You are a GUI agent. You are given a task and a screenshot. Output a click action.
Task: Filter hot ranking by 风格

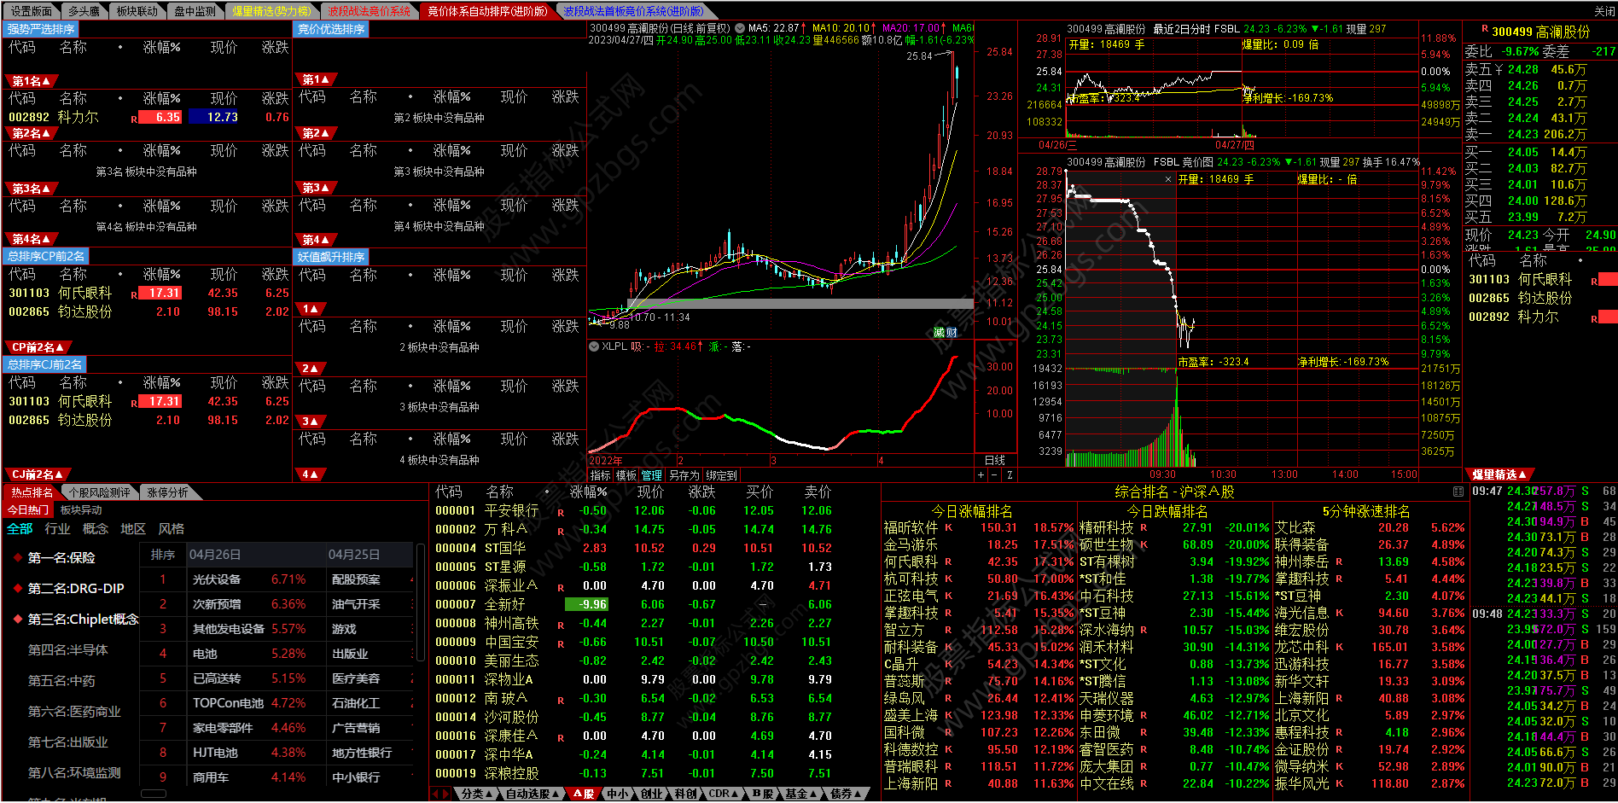point(171,529)
